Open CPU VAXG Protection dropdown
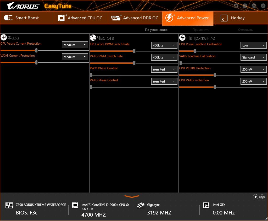Screen dimensions: 268x221 253,82
